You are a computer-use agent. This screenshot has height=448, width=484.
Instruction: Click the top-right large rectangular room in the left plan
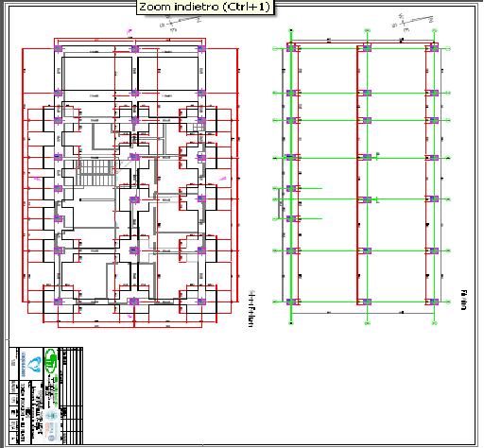coord(168,74)
